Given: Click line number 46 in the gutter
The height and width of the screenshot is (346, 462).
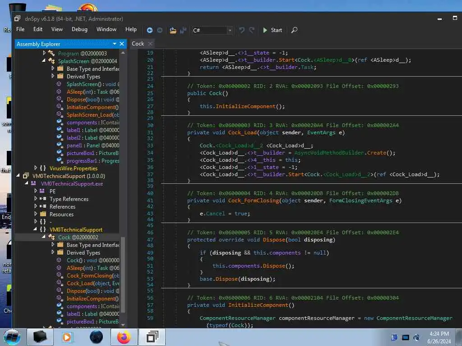Looking at the screenshot, I should click(150, 232).
